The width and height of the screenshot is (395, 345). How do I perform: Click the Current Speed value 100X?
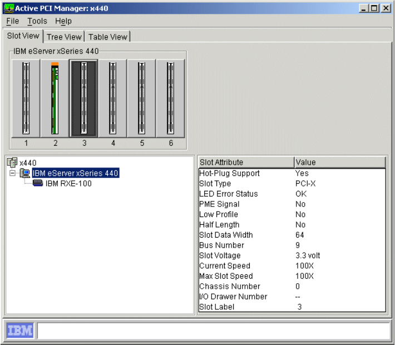(x=304, y=266)
